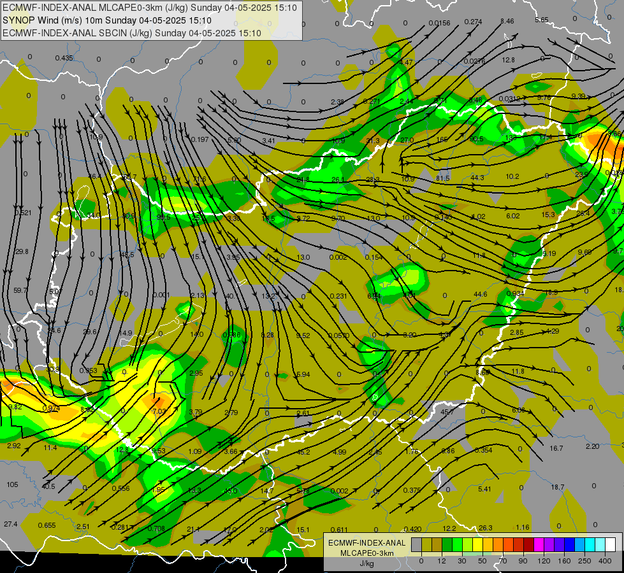Viewport: 624px width, 573px height.
Task: Click the map value 0.001
Action: [x=161, y=295]
